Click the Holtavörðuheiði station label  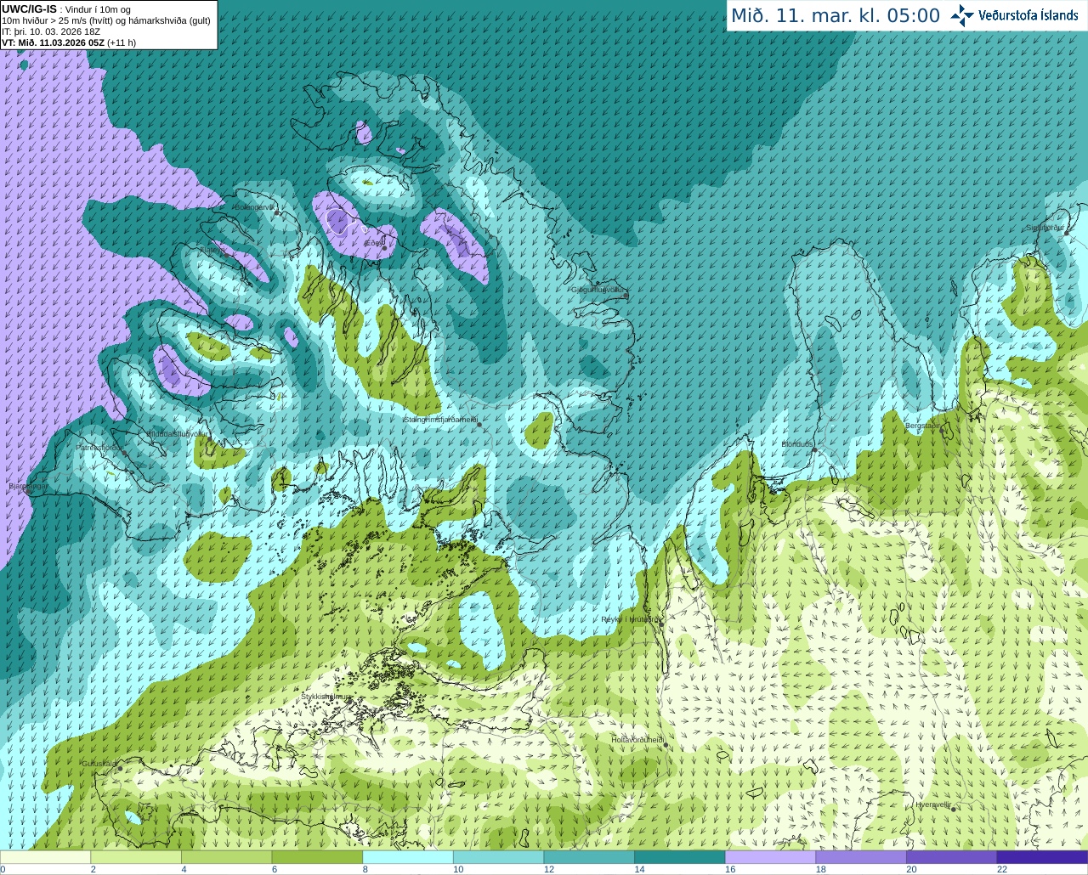coord(637,740)
